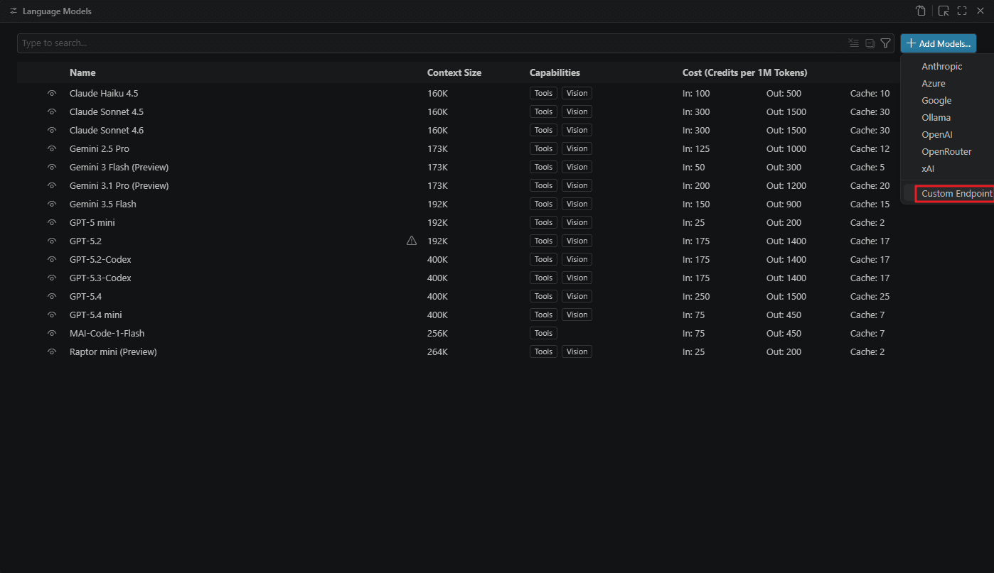Click 'Out: 900' cost for Gemini 3.5 Flash
Image resolution: width=994 pixels, height=573 pixels.
(784, 204)
